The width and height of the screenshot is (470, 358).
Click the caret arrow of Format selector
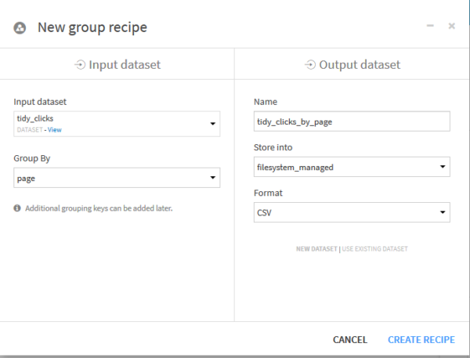pyautogui.click(x=443, y=212)
